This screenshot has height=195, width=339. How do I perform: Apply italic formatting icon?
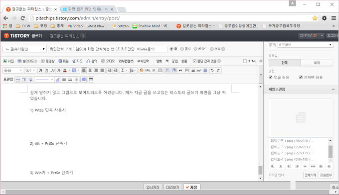(52, 70)
